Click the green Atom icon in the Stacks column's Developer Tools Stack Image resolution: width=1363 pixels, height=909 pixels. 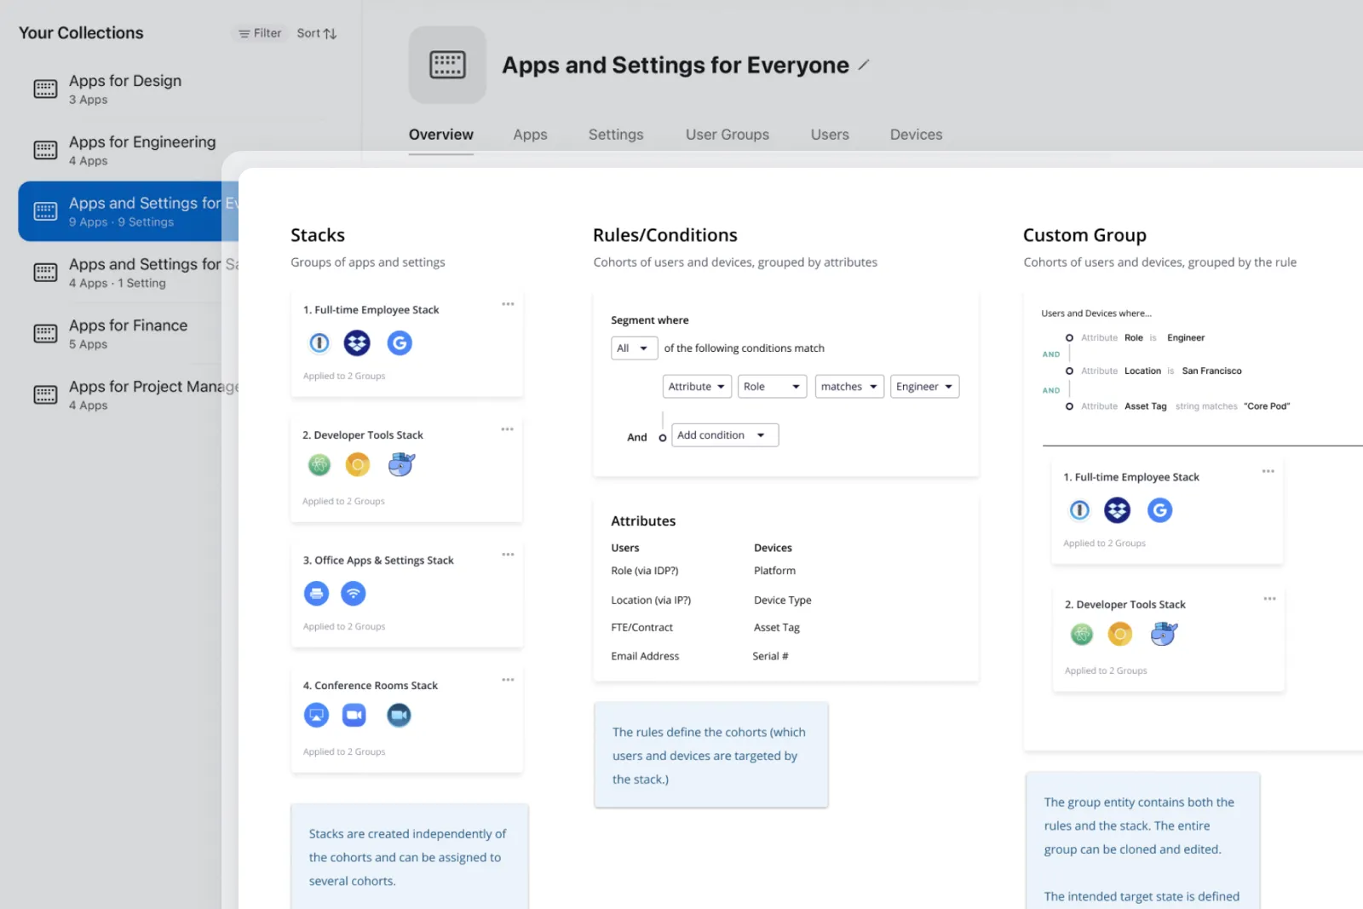pyautogui.click(x=319, y=464)
